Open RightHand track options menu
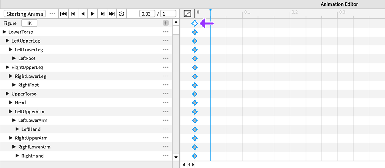 click(x=166, y=156)
